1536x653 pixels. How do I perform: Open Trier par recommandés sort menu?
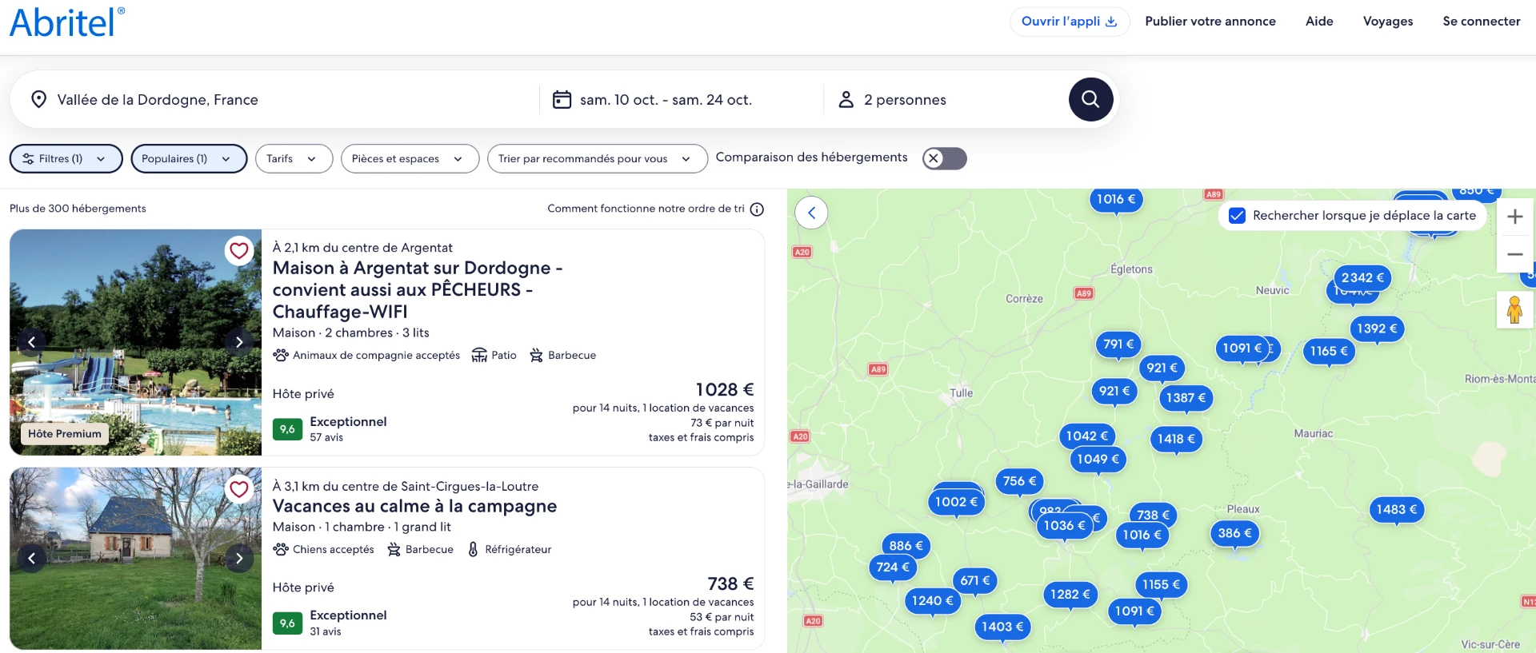[597, 158]
